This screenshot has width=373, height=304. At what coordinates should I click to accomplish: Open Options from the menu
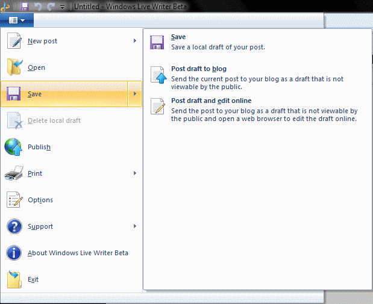pyautogui.click(x=71, y=200)
